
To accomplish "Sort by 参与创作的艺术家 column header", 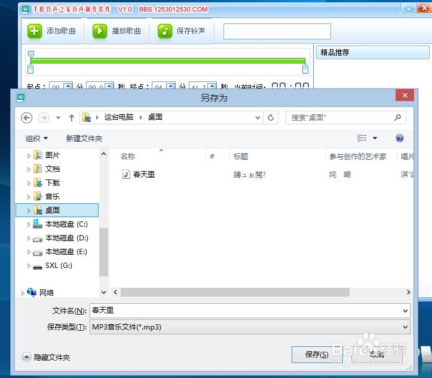I will [358, 157].
